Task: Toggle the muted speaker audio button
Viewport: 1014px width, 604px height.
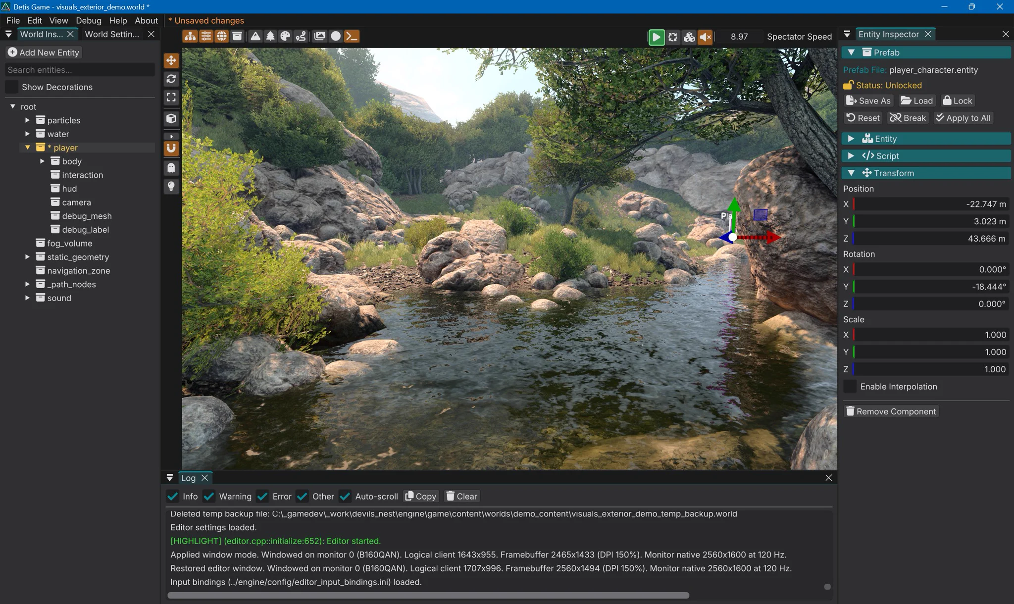Action: (x=706, y=37)
